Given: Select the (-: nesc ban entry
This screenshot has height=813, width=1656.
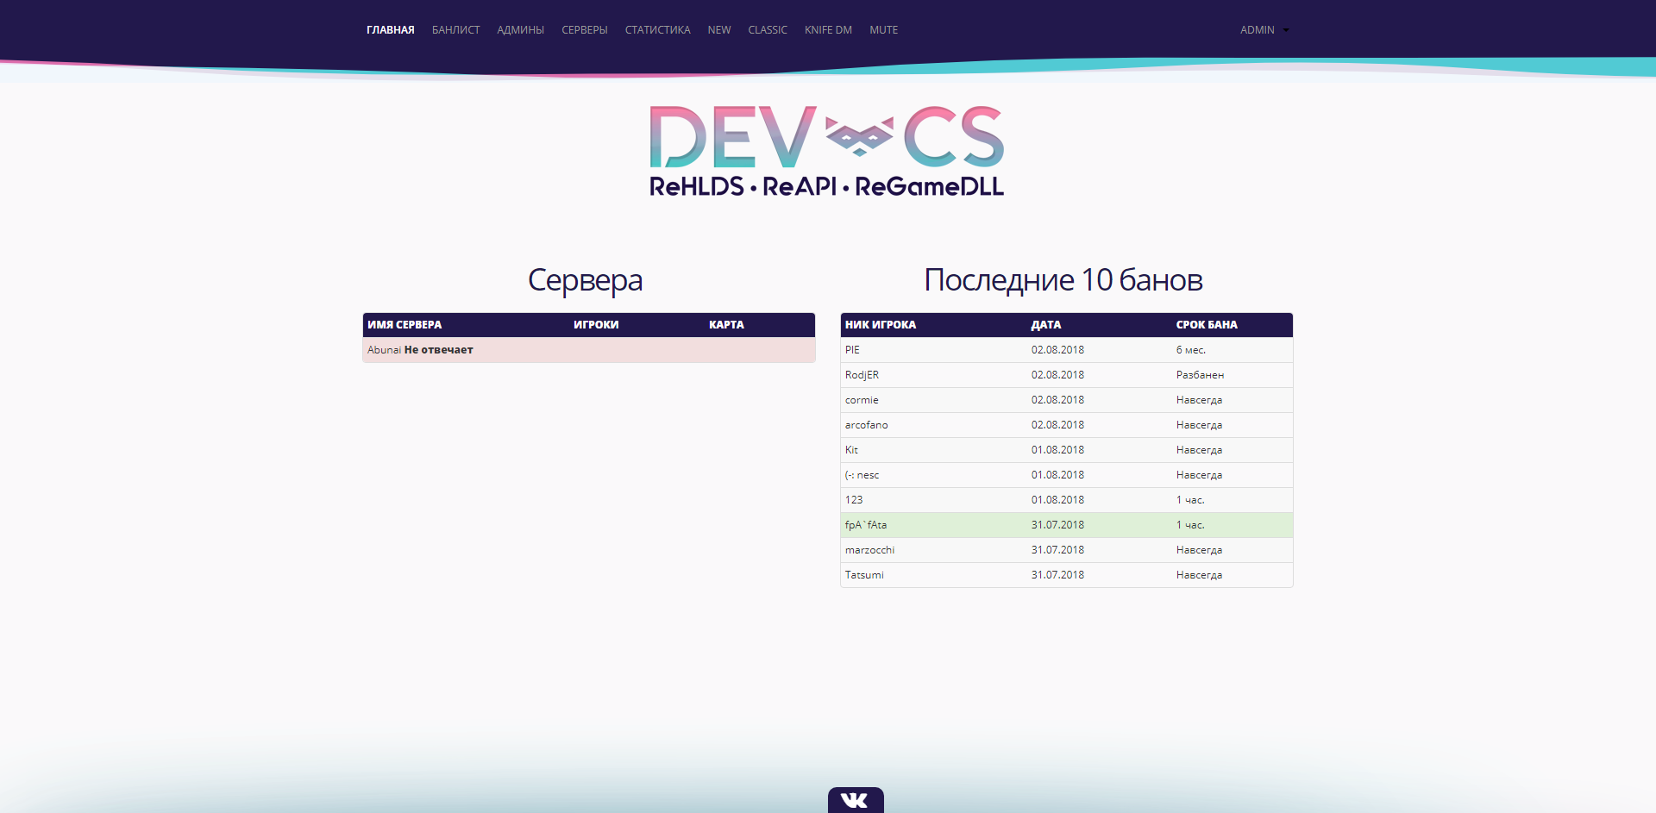Looking at the screenshot, I should click(x=1067, y=475).
